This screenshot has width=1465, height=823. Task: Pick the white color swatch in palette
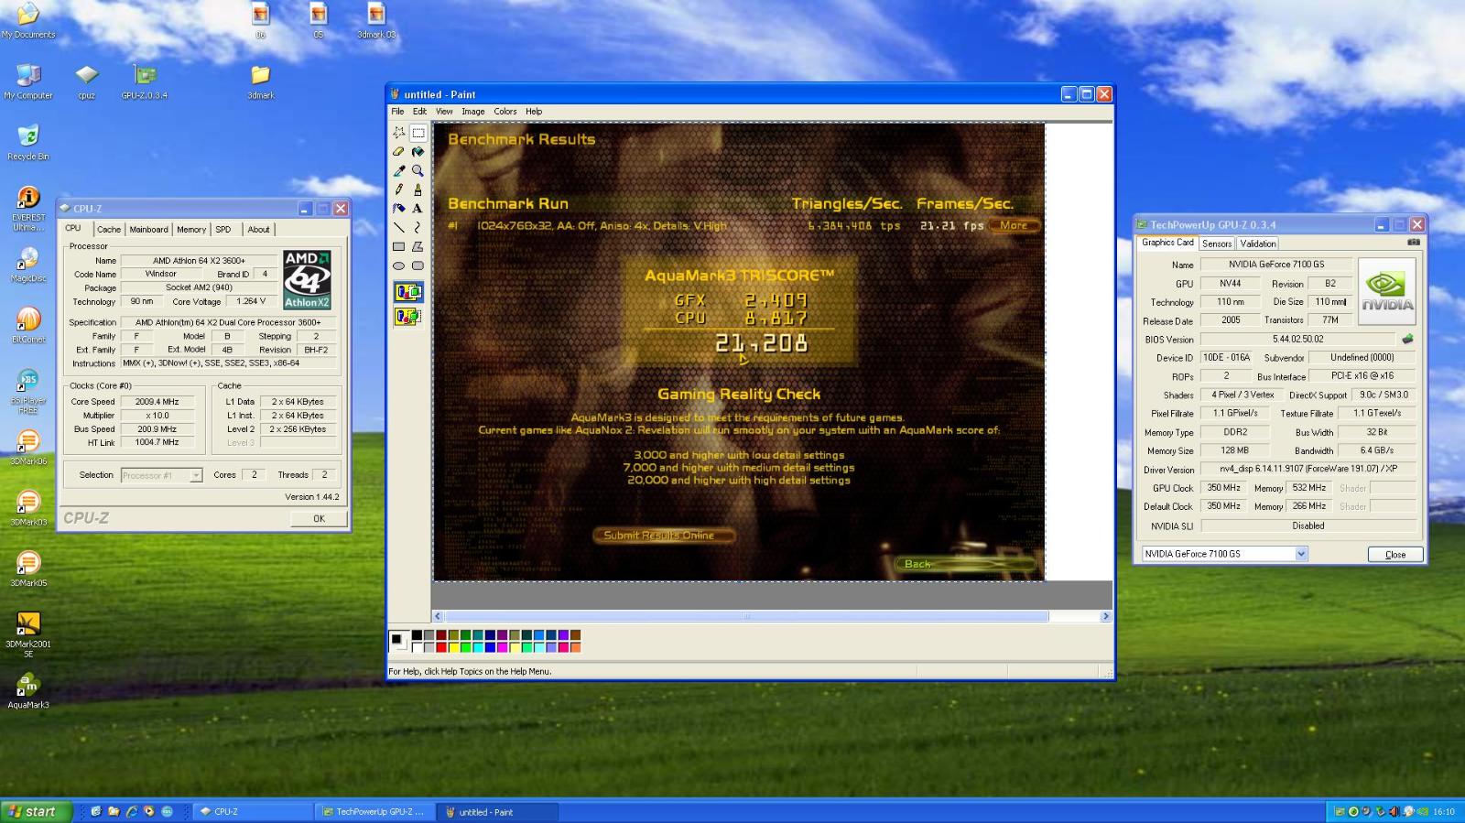[x=417, y=647]
